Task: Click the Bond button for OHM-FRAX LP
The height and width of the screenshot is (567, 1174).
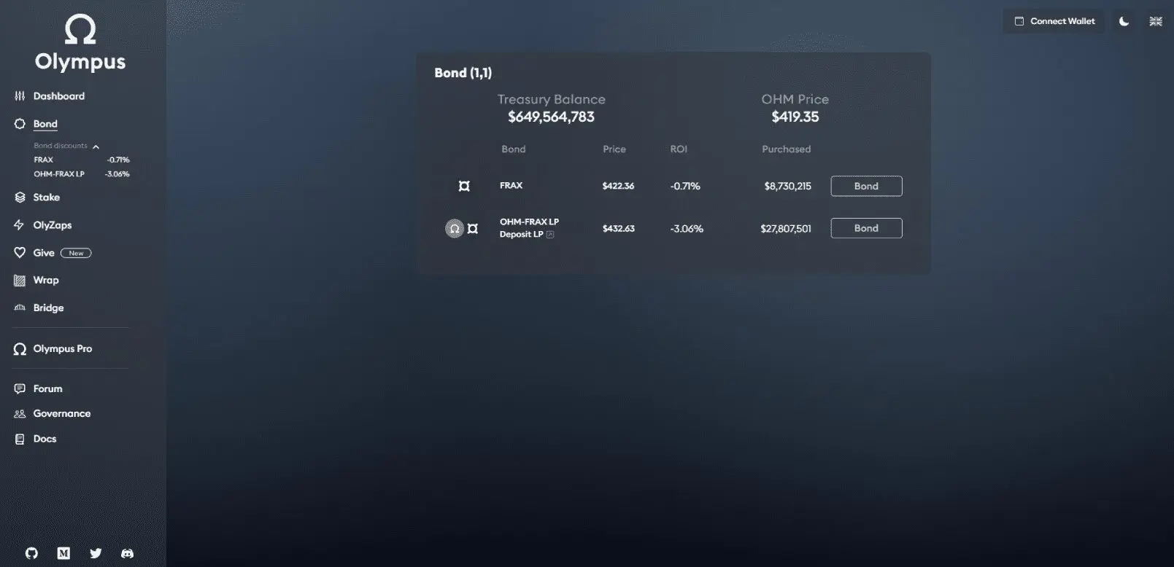Action: coord(866,229)
